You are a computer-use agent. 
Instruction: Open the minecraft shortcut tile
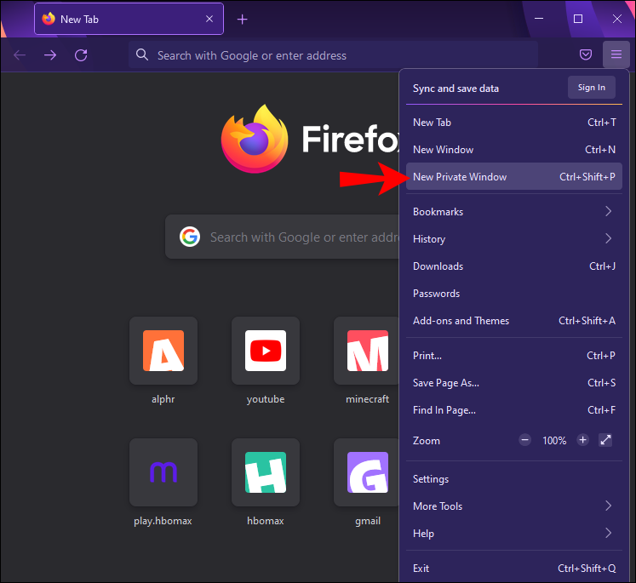pyautogui.click(x=367, y=351)
